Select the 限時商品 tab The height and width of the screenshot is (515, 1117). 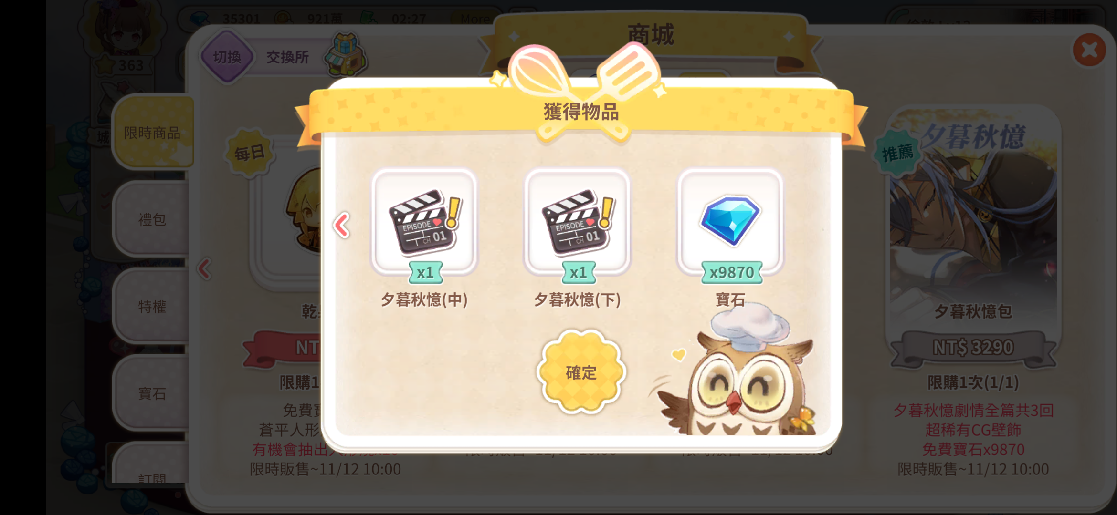pos(153,133)
